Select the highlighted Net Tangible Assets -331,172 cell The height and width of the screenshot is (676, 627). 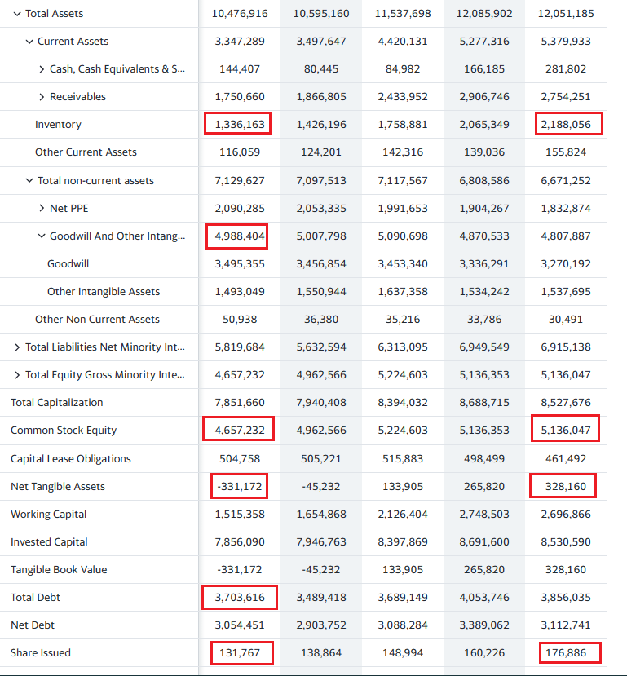click(240, 487)
